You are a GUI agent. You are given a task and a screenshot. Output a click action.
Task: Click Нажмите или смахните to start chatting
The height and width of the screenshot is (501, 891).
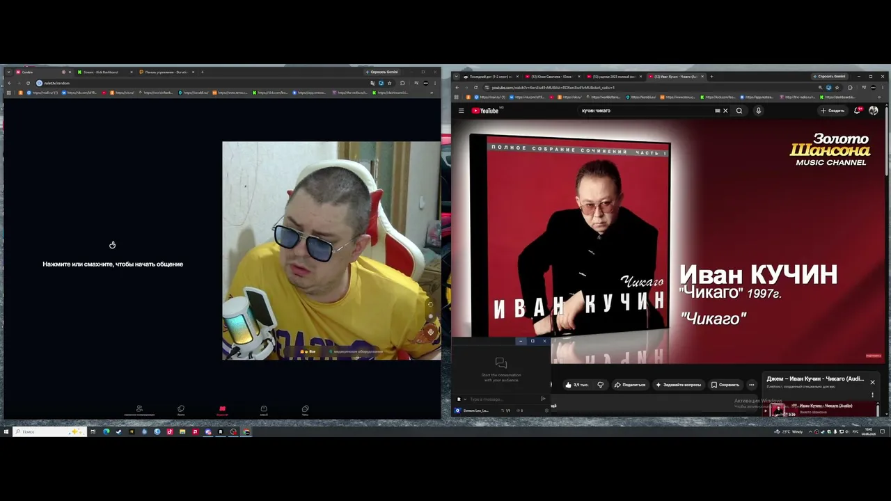click(113, 264)
